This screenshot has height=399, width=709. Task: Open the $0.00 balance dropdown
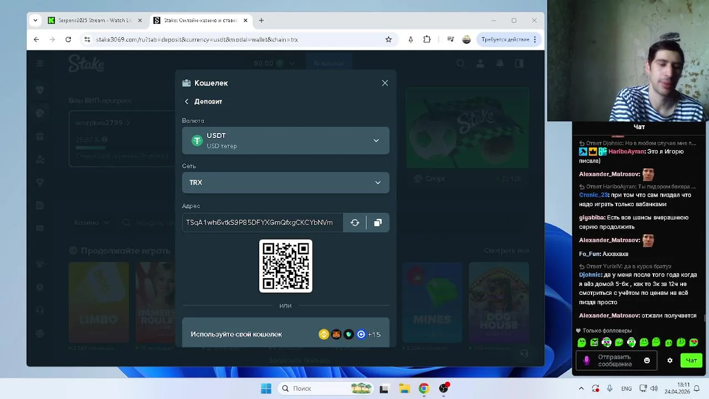(x=274, y=63)
